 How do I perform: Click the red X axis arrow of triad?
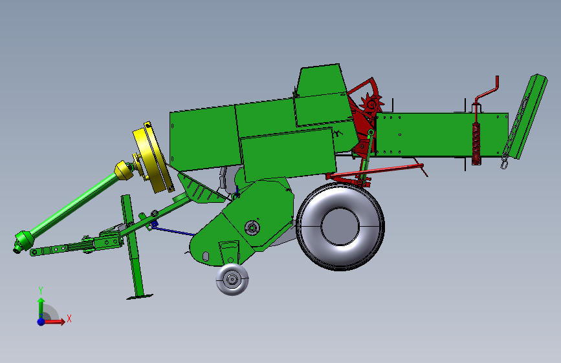point(54,322)
